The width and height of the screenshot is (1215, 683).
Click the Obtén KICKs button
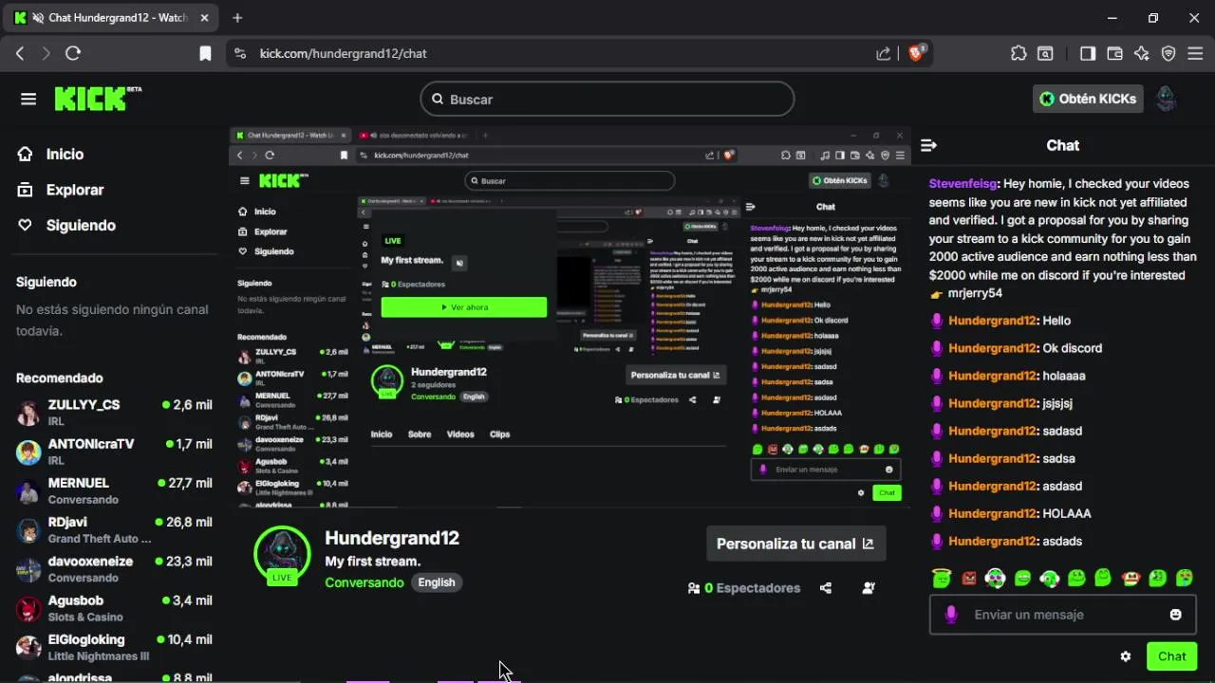point(1088,99)
